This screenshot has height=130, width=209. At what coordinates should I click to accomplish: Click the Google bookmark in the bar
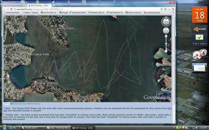(x=63, y=12)
